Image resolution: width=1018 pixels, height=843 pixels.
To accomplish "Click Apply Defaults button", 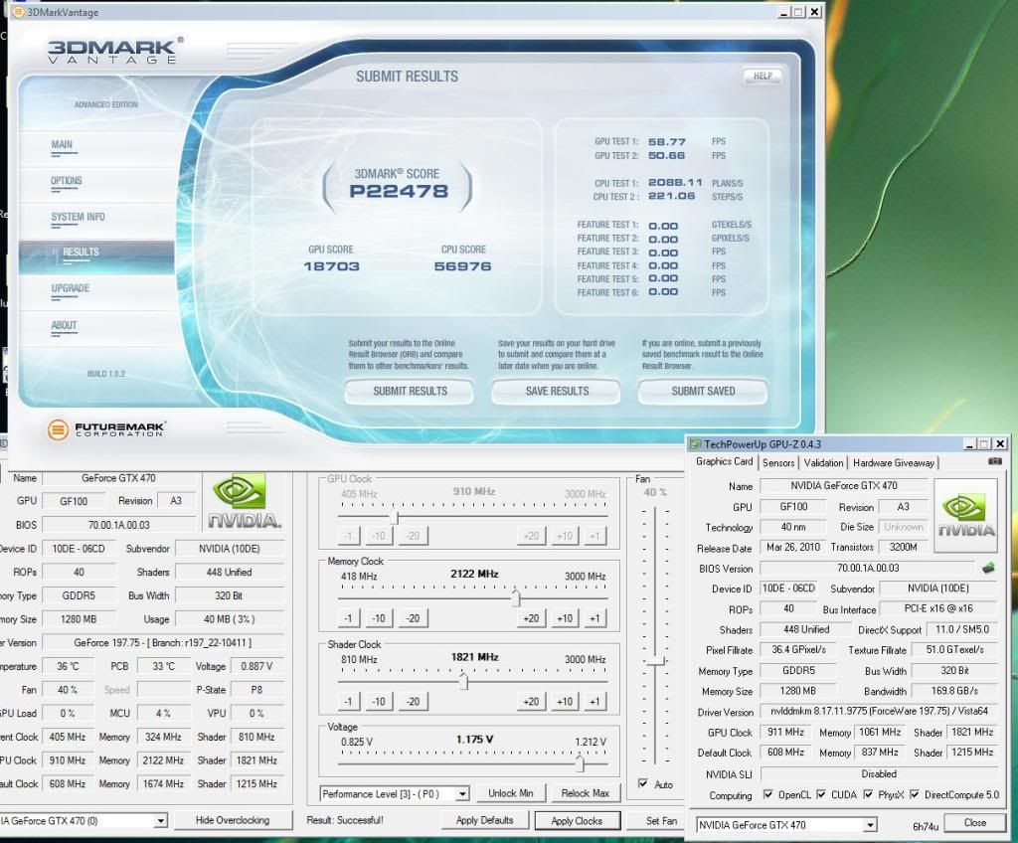I will pos(484,820).
